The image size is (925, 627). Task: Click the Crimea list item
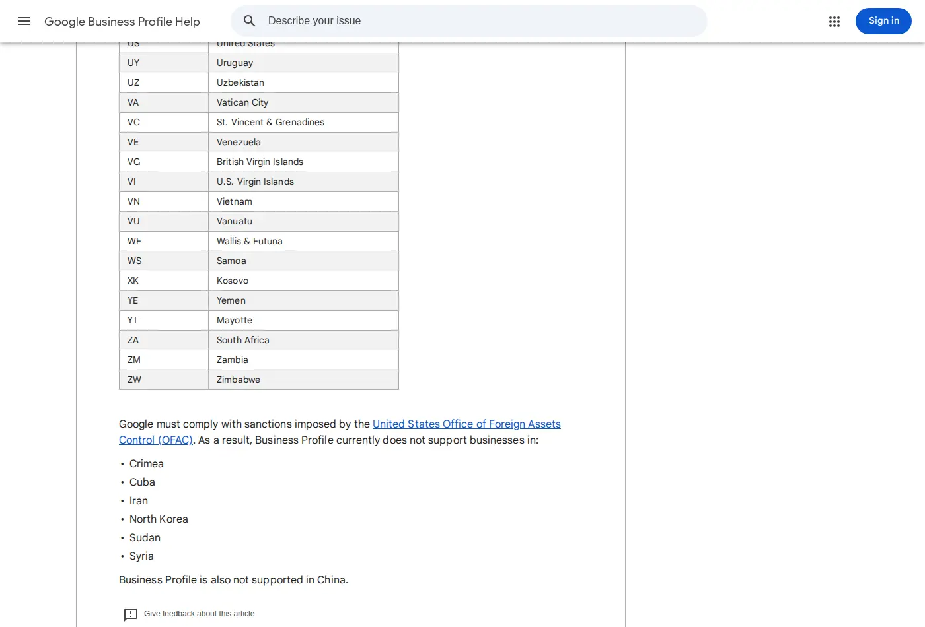pyautogui.click(x=147, y=464)
